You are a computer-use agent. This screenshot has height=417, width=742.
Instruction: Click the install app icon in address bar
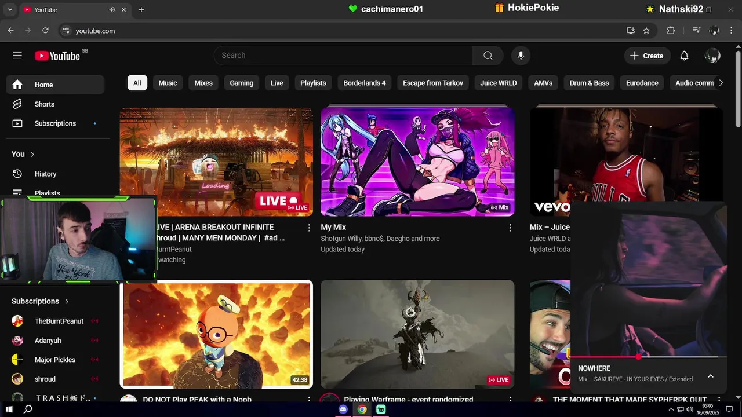tap(631, 31)
